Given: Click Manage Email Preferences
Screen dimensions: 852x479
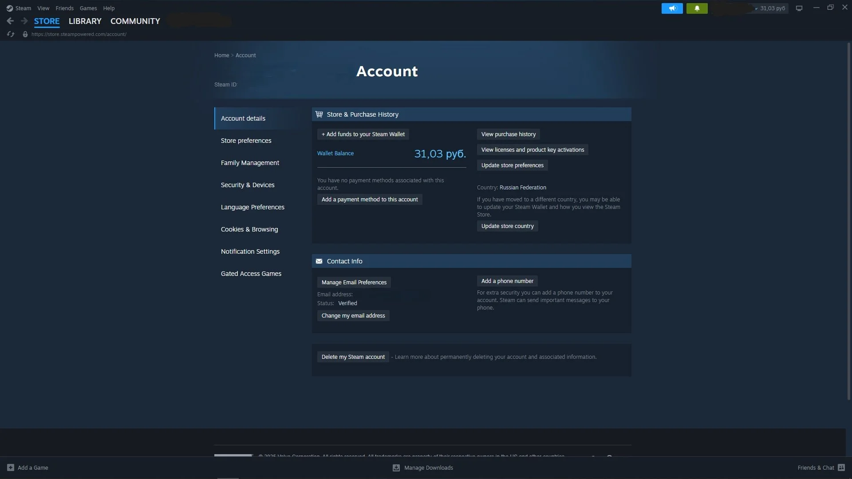Looking at the screenshot, I should coord(354,283).
